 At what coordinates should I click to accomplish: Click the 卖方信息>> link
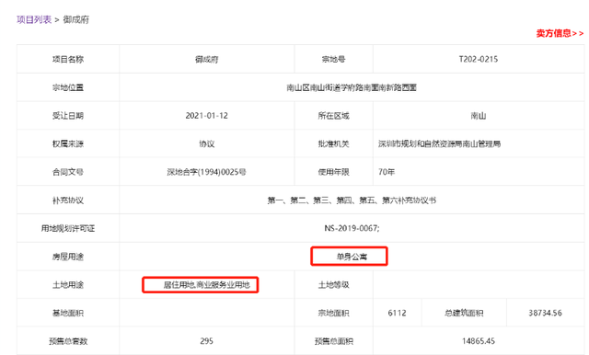click(560, 33)
